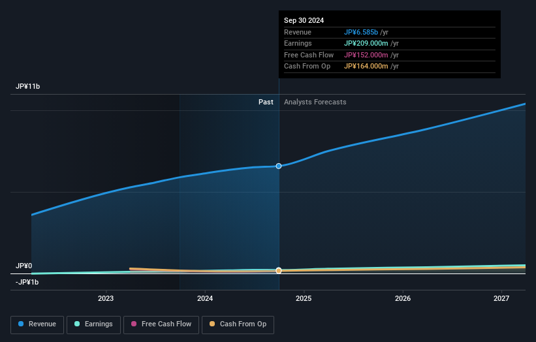Toggle the Free Cash Flow legend series
This screenshot has width=536, height=342.
[x=161, y=324]
